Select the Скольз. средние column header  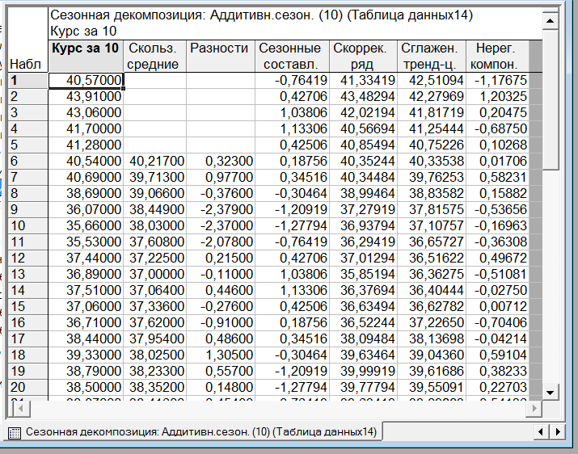[x=155, y=56]
